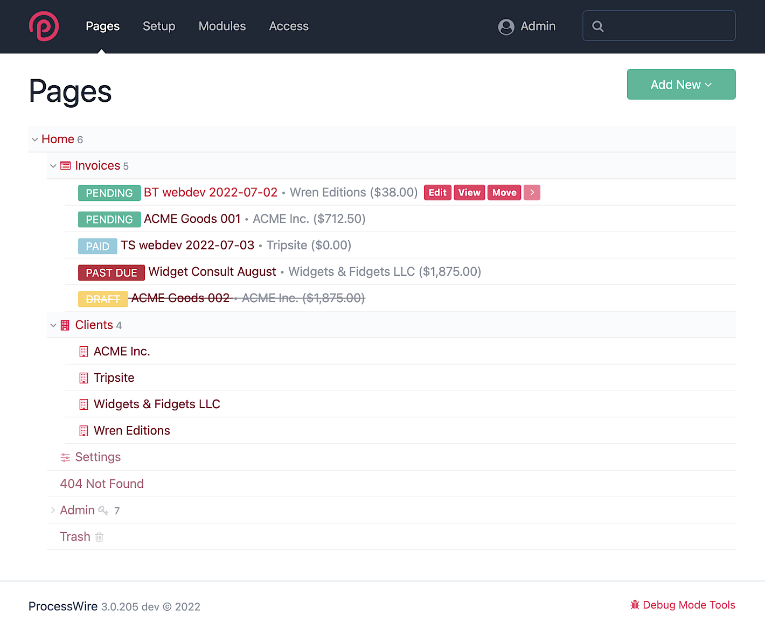Click the Admin user avatar icon
This screenshot has height=622, width=765.
pyautogui.click(x=506, y=27)
